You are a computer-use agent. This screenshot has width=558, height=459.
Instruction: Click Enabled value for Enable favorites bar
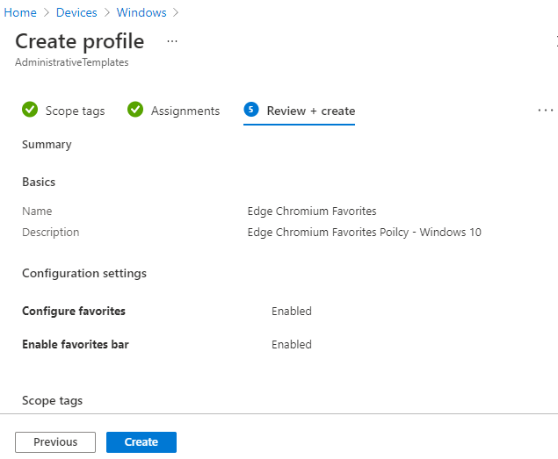tap(292, 345)
